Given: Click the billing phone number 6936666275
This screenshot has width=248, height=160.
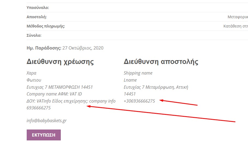Looking at the screenshot, I should point(38,108).
